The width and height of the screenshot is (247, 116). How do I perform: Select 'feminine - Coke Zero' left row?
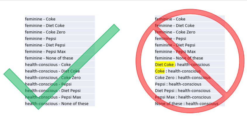pos(60,32)
